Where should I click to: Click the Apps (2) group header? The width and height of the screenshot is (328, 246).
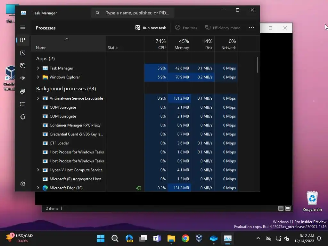click(x=45, y=59)
